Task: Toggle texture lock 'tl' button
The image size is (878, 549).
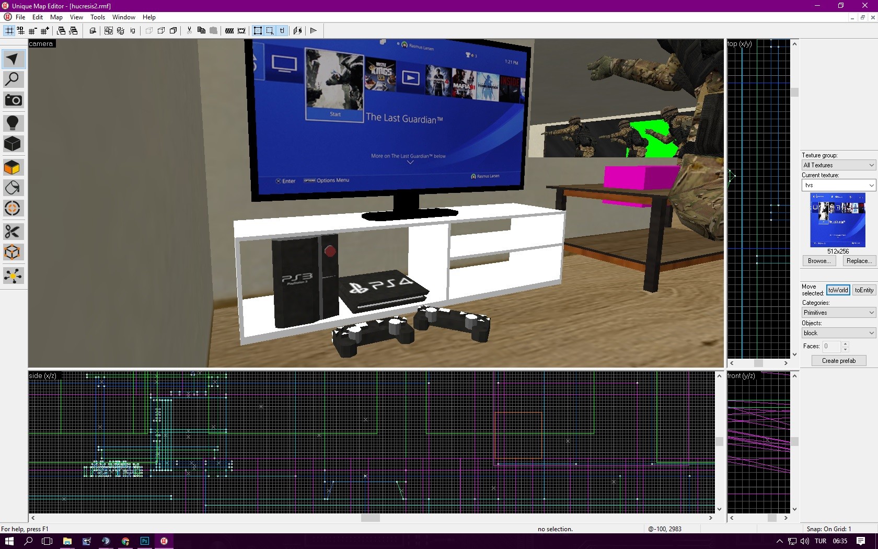Action: 282,31
